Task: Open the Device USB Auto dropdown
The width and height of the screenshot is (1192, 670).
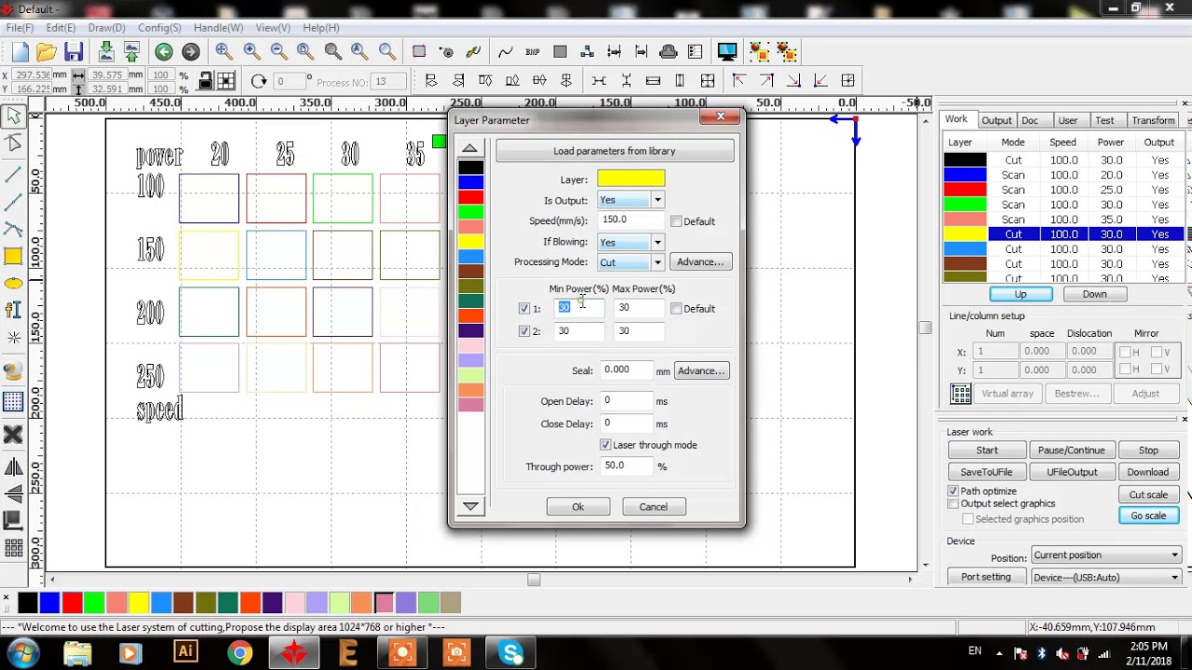Action: [1106, 577]
